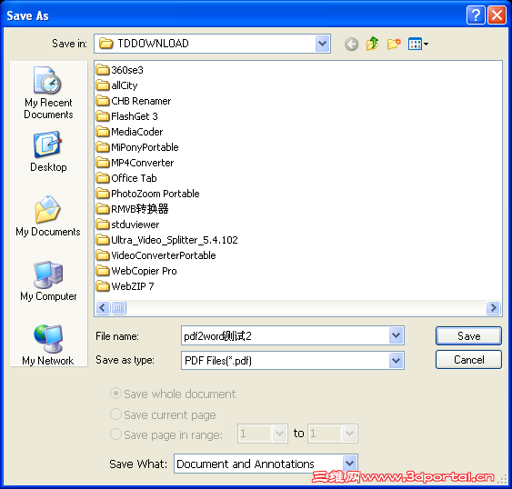Select the allCity folder
512x489 pixels.
click(x=117, y=85)
